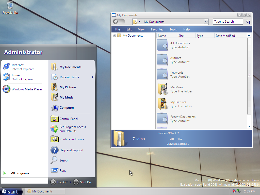This screenshot has width=260, height=195.
Task: Open the Tools menu
Action: 173,29
